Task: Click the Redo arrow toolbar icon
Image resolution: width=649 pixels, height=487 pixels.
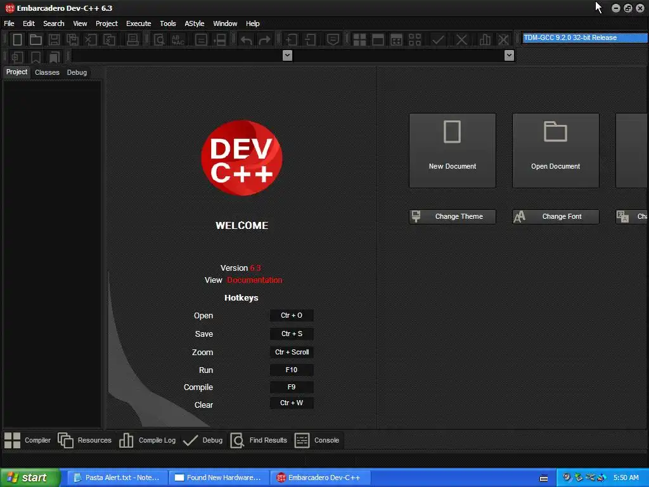Action: (264, 40)
